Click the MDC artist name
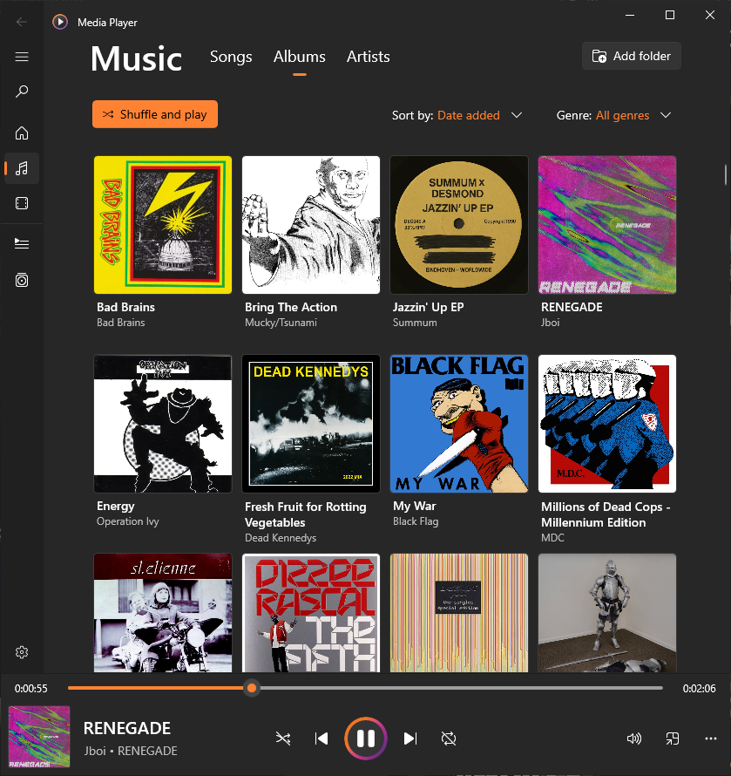The width and height of the screenshot is (731, 776). pyautogui.click(x=552, y=538)
